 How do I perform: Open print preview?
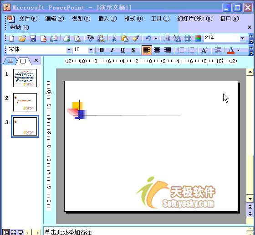77,38
